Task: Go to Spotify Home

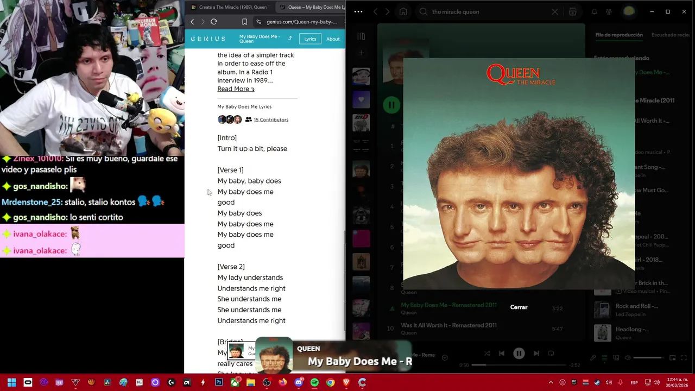Action: (403, 11)
